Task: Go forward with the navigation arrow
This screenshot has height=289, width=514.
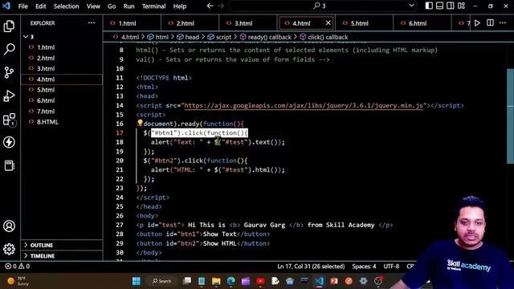Action: tap(221, 6)
